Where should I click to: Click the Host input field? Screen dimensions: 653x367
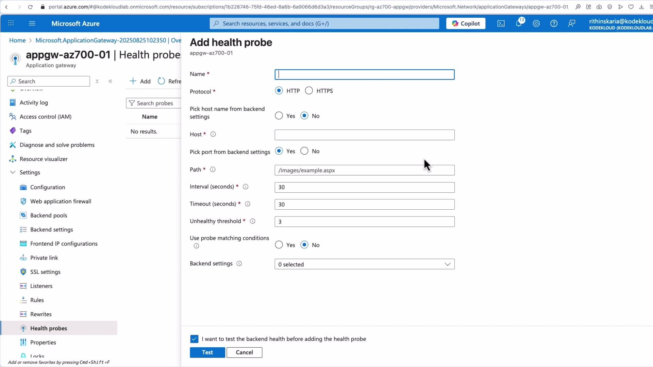tap(365, 135)
